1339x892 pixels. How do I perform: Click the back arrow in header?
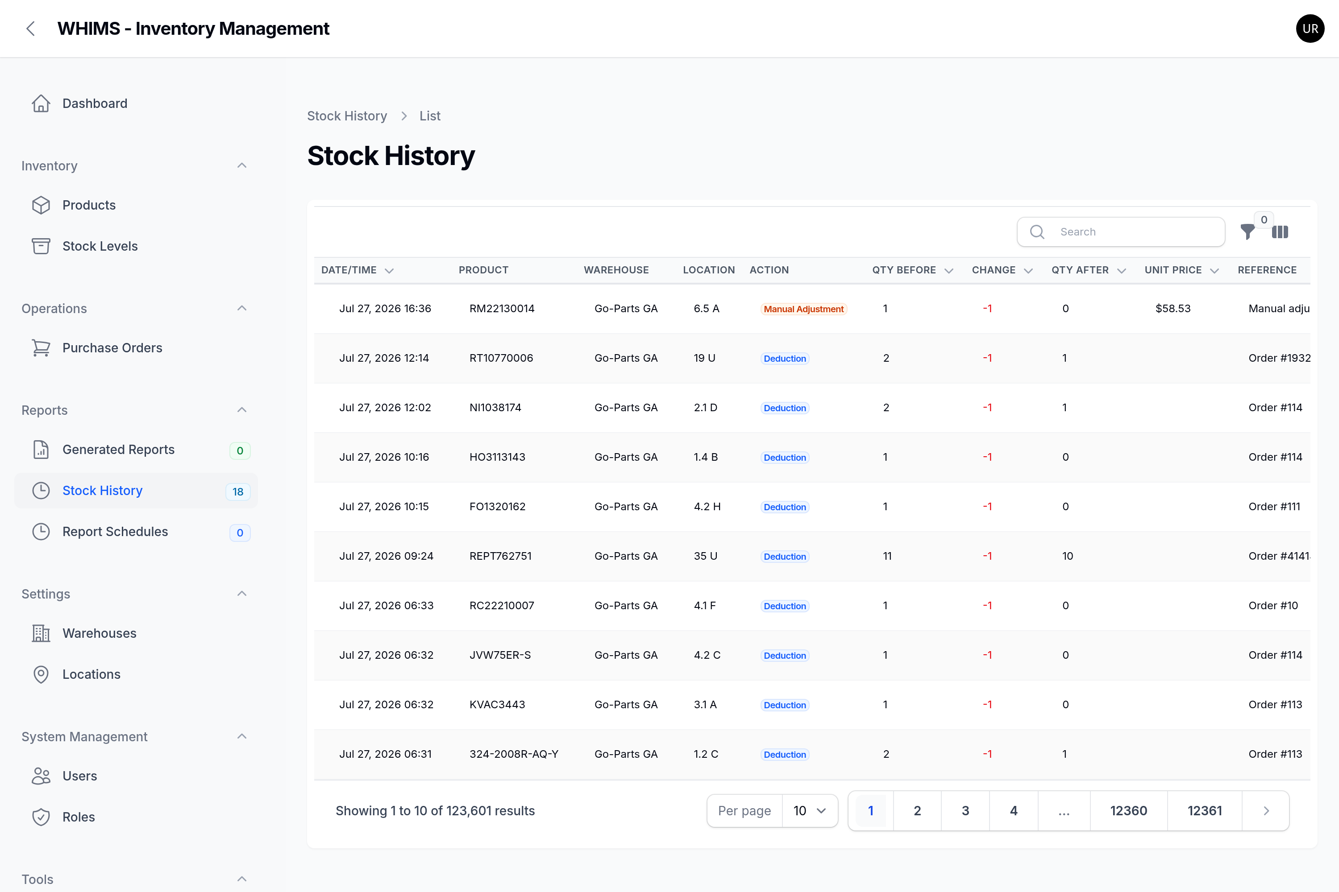31,29
